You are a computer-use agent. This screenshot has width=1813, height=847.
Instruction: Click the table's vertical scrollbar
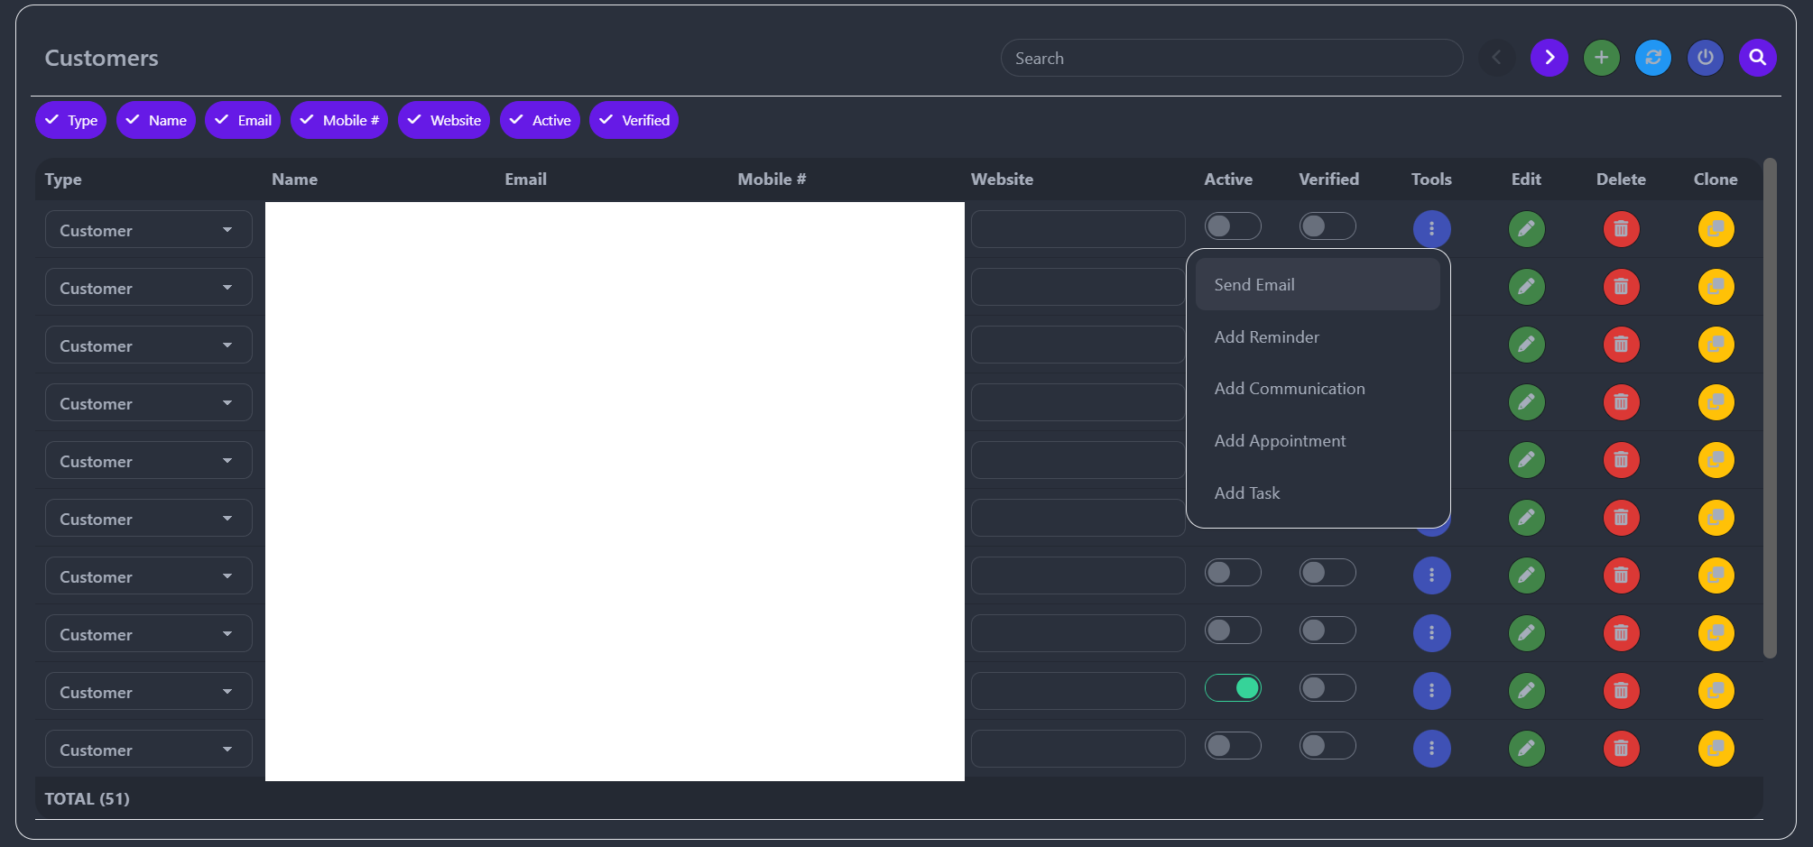1770,408
